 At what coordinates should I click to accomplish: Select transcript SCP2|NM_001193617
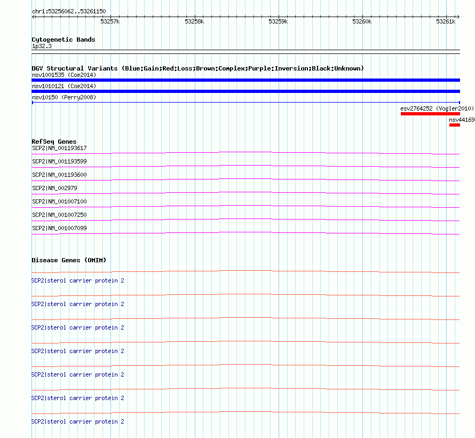[x=59, y=148]
